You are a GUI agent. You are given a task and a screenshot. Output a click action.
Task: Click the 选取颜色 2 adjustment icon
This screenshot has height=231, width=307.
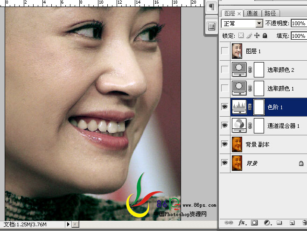click(239, 70)
